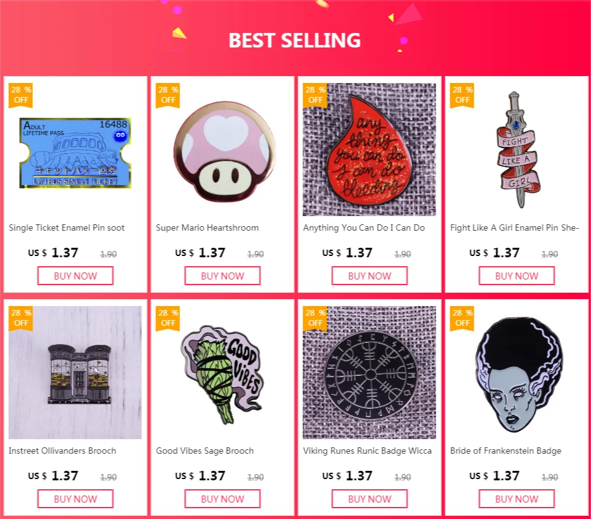This screenshot has height=519, width=591.
Task: Open the Ollivanders shop brooch image
Action: tap(75, 373)
